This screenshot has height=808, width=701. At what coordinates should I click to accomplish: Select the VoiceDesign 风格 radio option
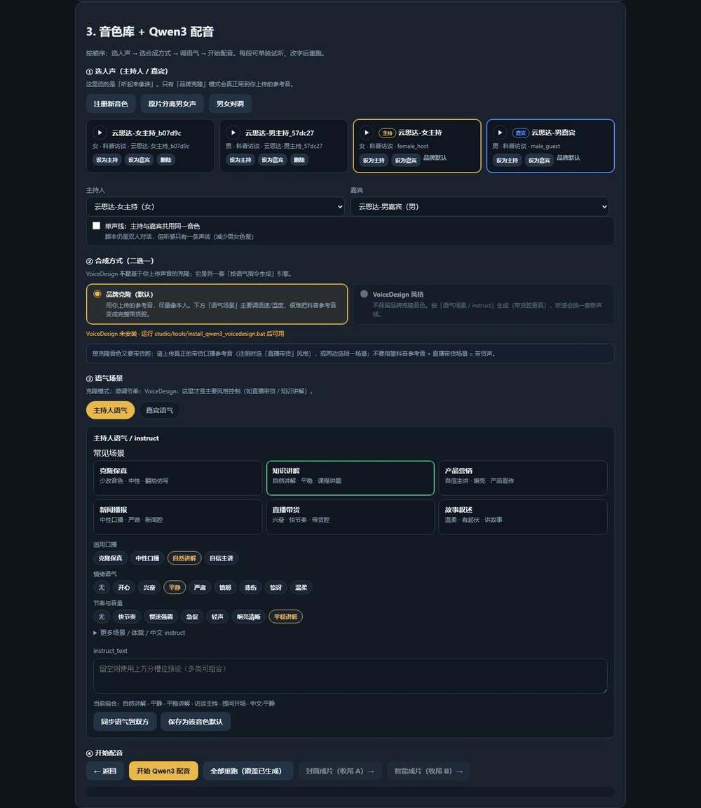(x=364, y=294)
